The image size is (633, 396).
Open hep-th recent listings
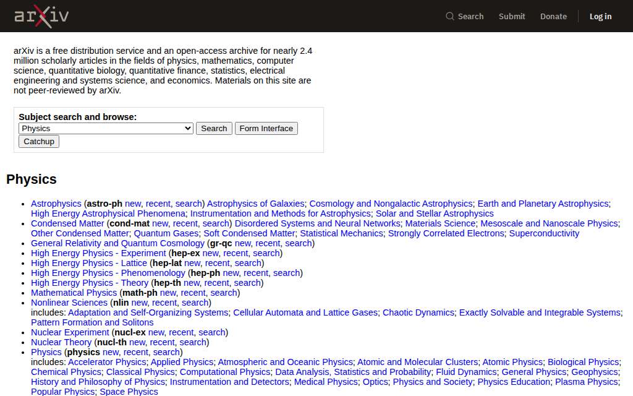coord(217,283)
